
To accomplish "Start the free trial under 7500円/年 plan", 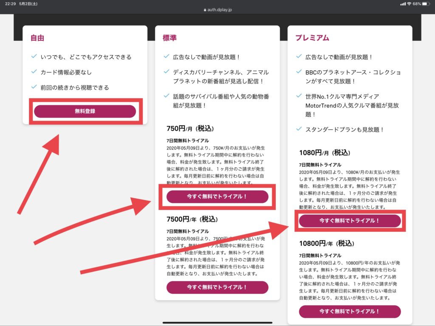I will click(217, 287).
